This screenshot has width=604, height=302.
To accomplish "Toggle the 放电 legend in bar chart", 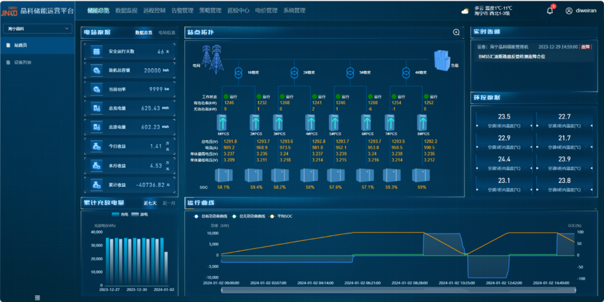I will pos(140,214).
